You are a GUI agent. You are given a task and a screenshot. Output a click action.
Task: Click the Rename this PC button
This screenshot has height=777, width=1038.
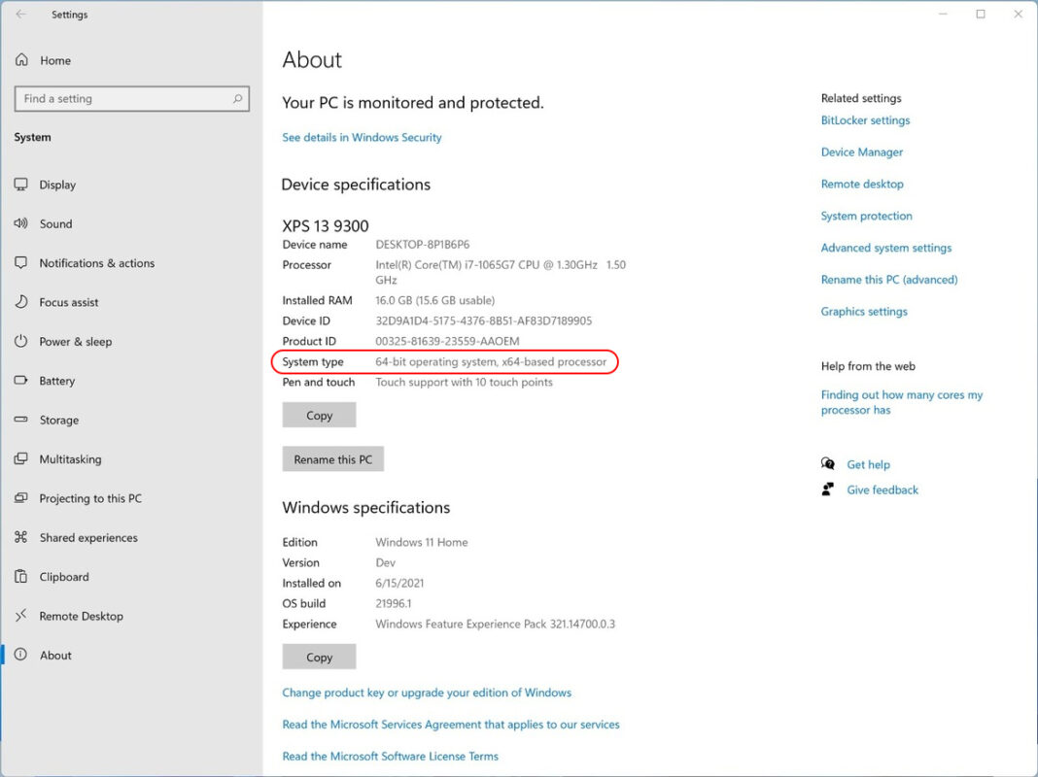point(333,459)
